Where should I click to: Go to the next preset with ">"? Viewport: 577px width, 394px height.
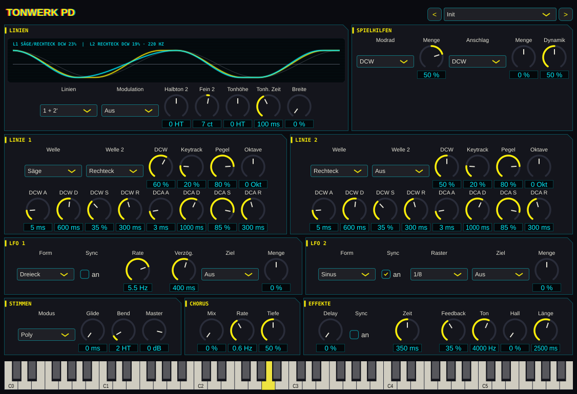[x=566, y=14]
